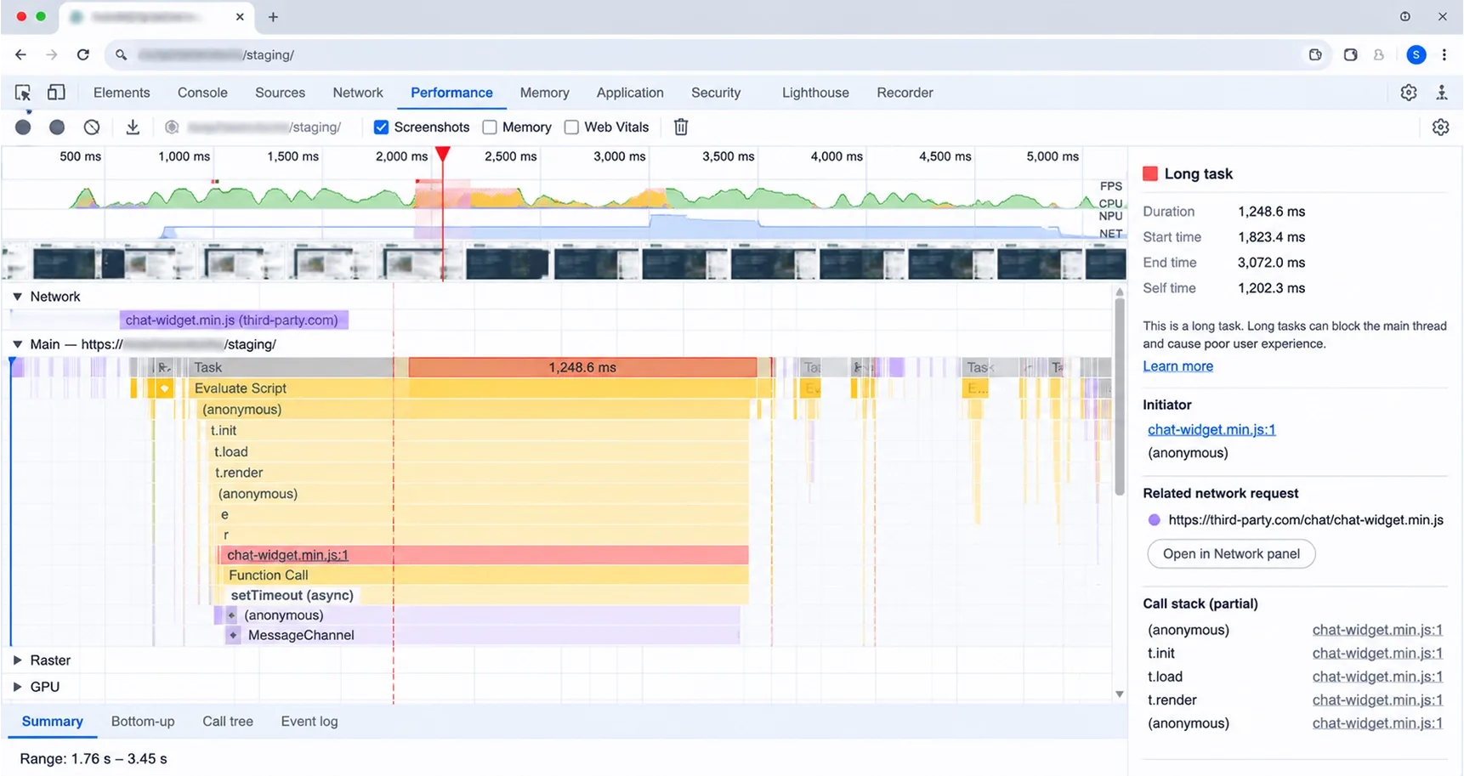Expand the Raster track

pyautogui.click(x=17, y=660)
